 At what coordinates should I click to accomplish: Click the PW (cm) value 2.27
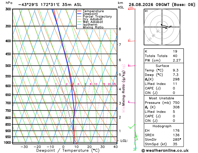point(177,60)
